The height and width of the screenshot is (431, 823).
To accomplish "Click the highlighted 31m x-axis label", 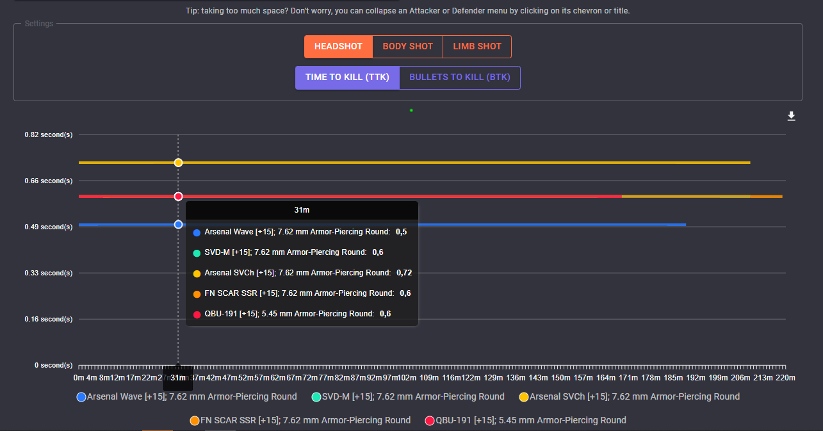I will [x=178, y=378].
